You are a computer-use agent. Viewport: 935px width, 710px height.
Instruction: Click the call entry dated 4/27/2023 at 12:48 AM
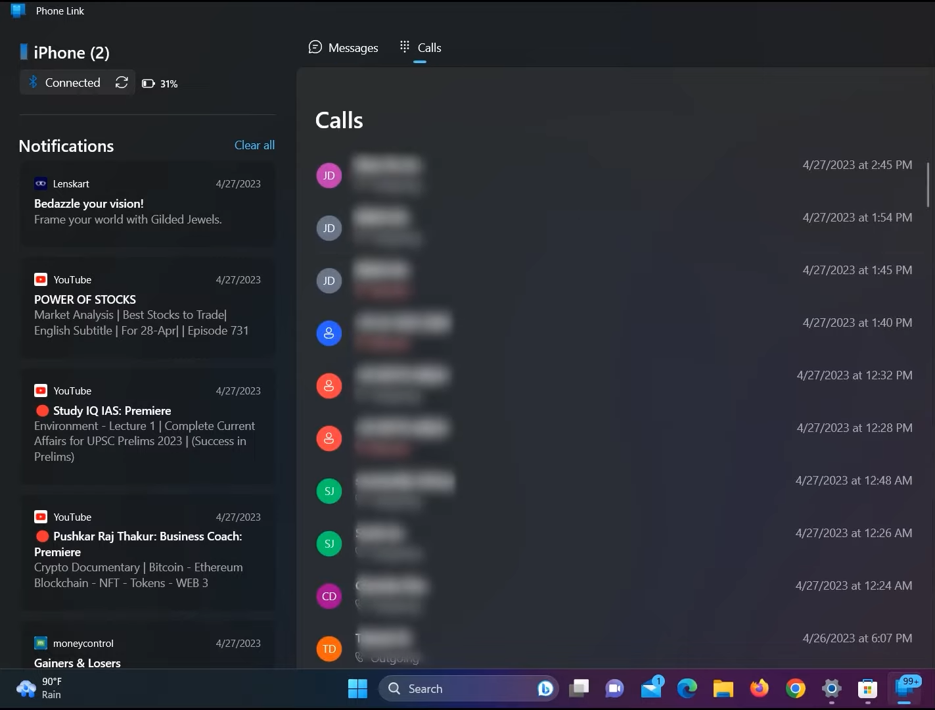click(x=614, y=491)
